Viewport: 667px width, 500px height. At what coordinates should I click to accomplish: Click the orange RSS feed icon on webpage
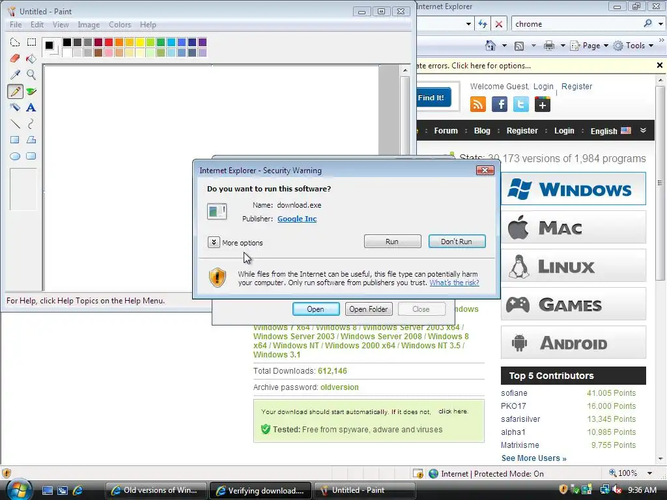pos(478,104)
